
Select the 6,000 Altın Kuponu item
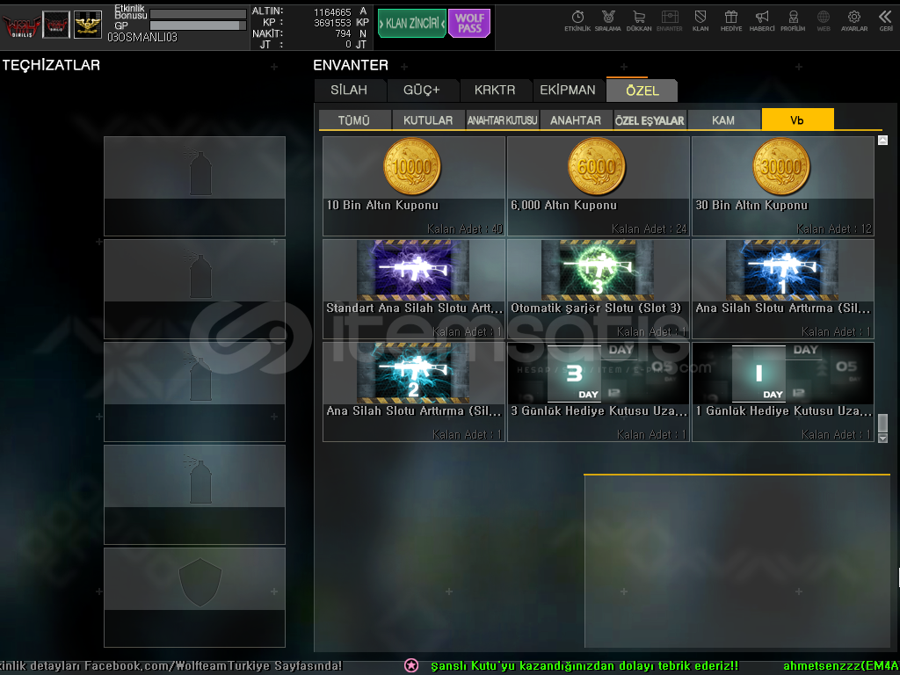pos(598,186)
